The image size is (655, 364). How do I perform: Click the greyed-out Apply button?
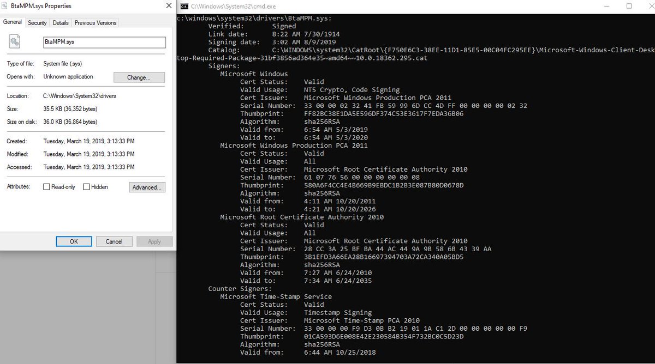(x=154, y=241)
